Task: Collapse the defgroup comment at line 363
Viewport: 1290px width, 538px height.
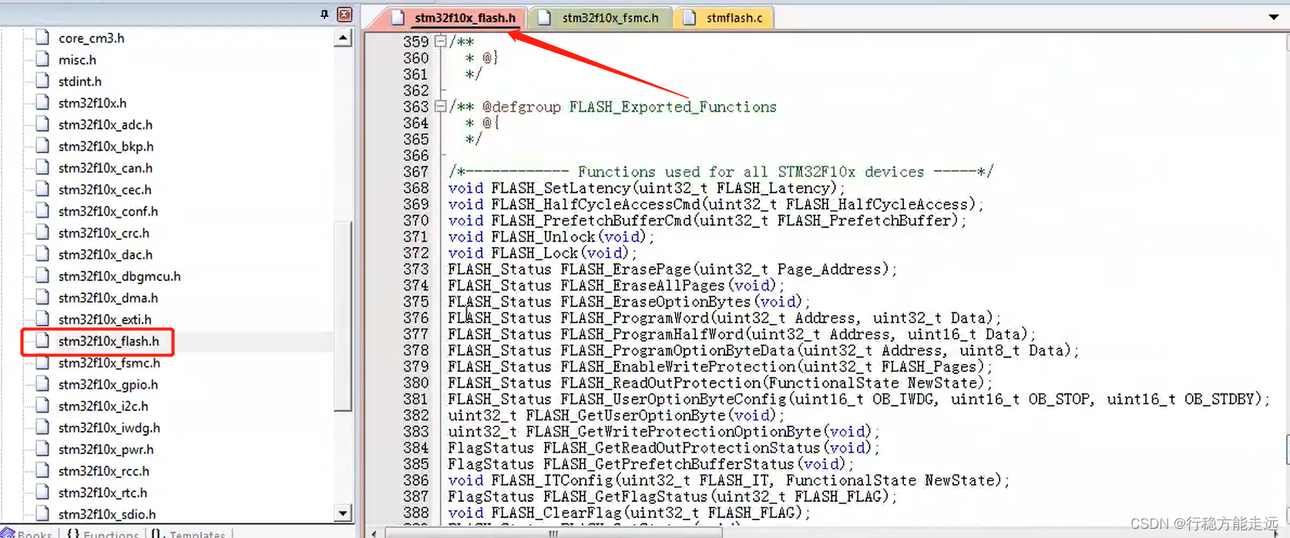Action: click(440, 106)
